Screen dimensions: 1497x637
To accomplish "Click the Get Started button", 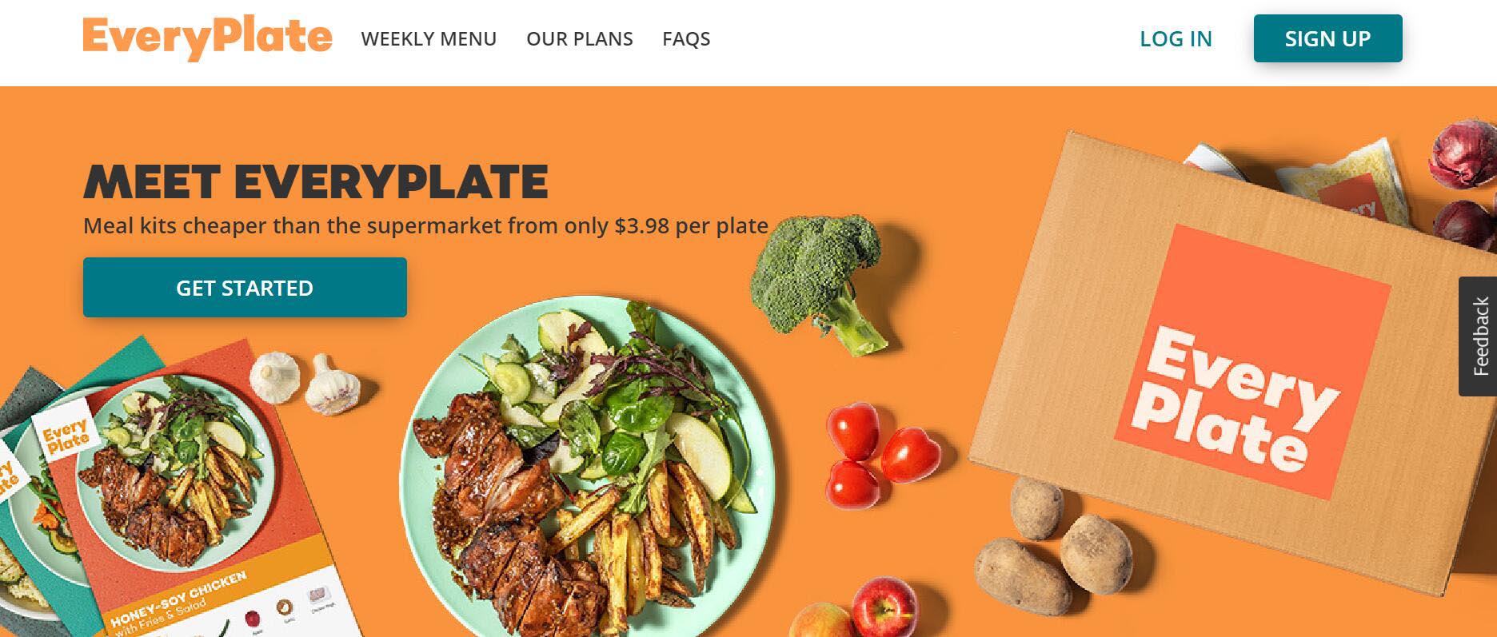I will pyautogui.click(x=245, y=288).
